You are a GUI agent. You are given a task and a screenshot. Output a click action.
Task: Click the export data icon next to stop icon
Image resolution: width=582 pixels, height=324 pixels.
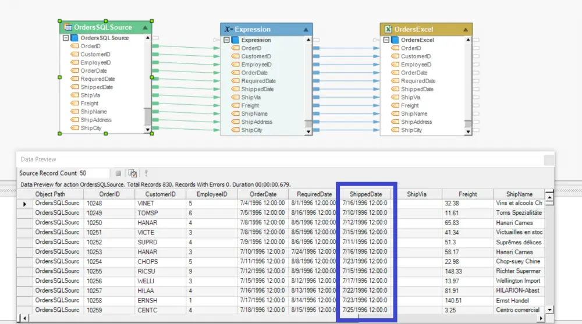(x=133, y=173)
